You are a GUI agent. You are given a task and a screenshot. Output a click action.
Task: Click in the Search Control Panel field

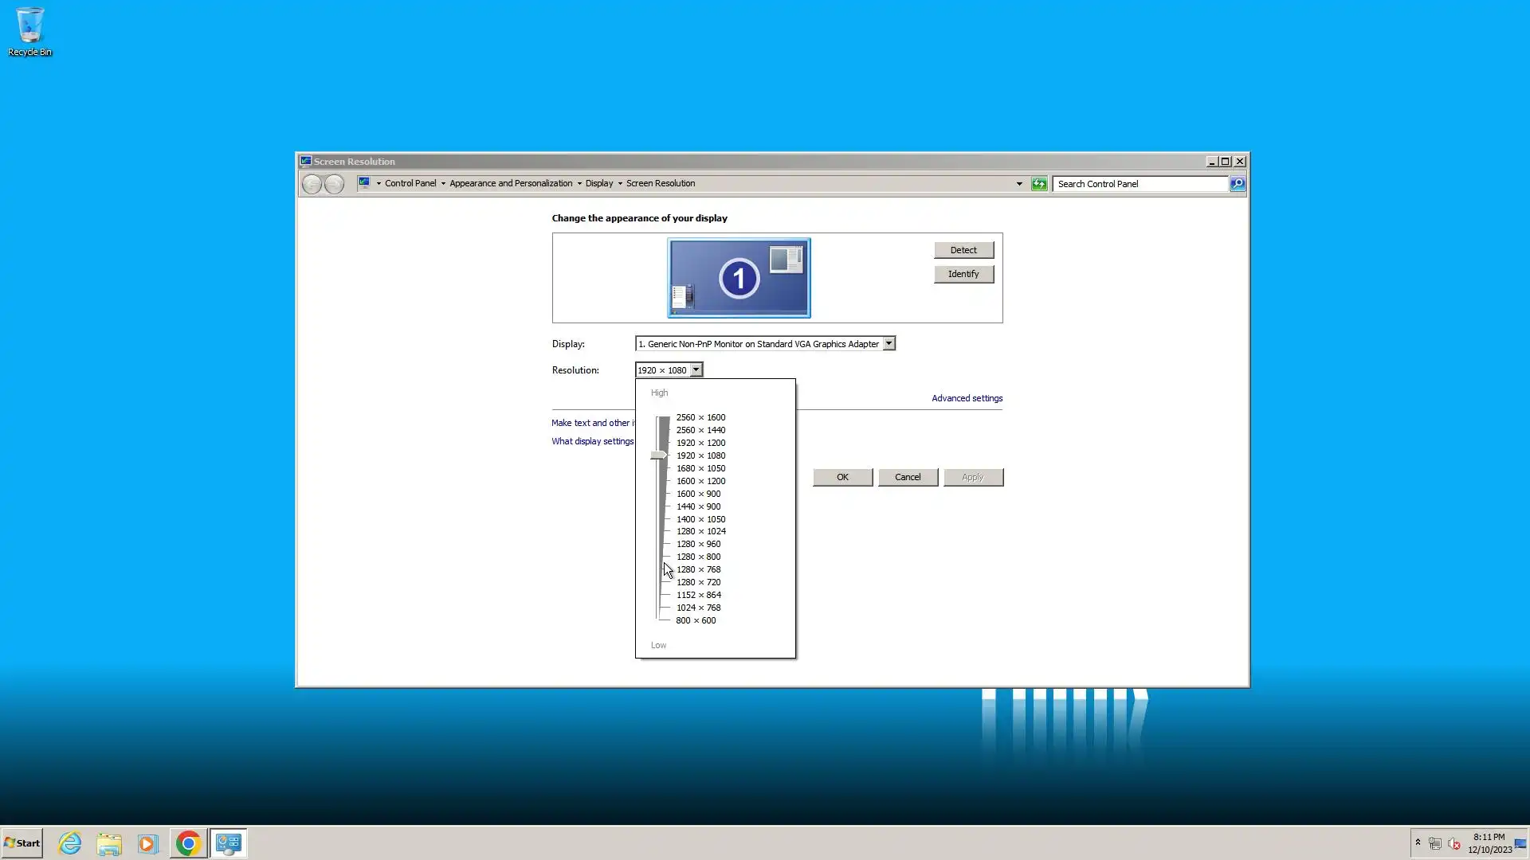coord(1140,184)
